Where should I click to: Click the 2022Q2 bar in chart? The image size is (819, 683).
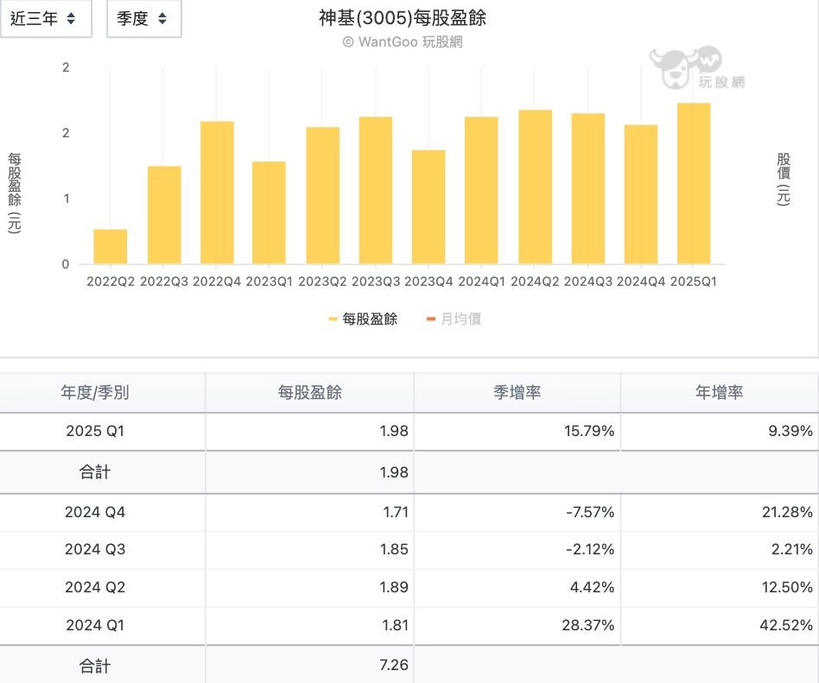111,246
